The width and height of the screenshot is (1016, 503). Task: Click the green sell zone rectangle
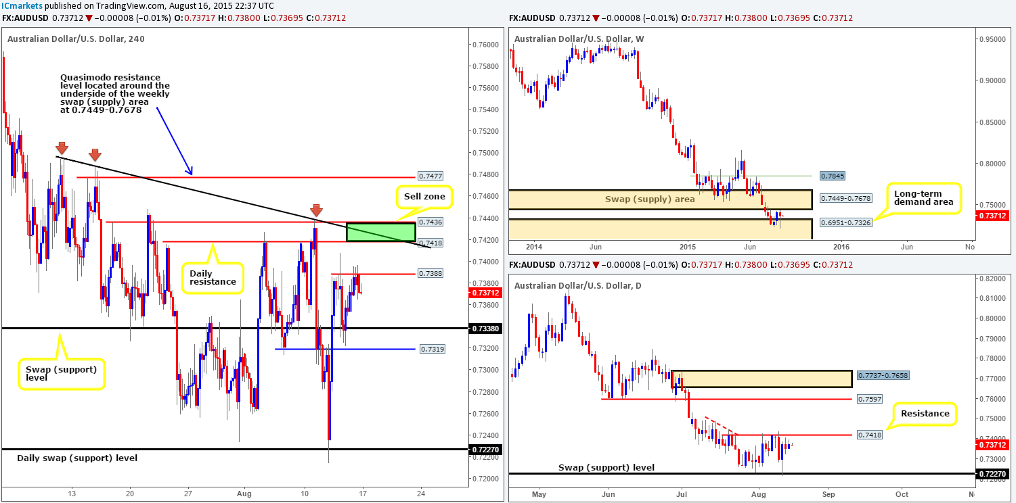(381, 232)
